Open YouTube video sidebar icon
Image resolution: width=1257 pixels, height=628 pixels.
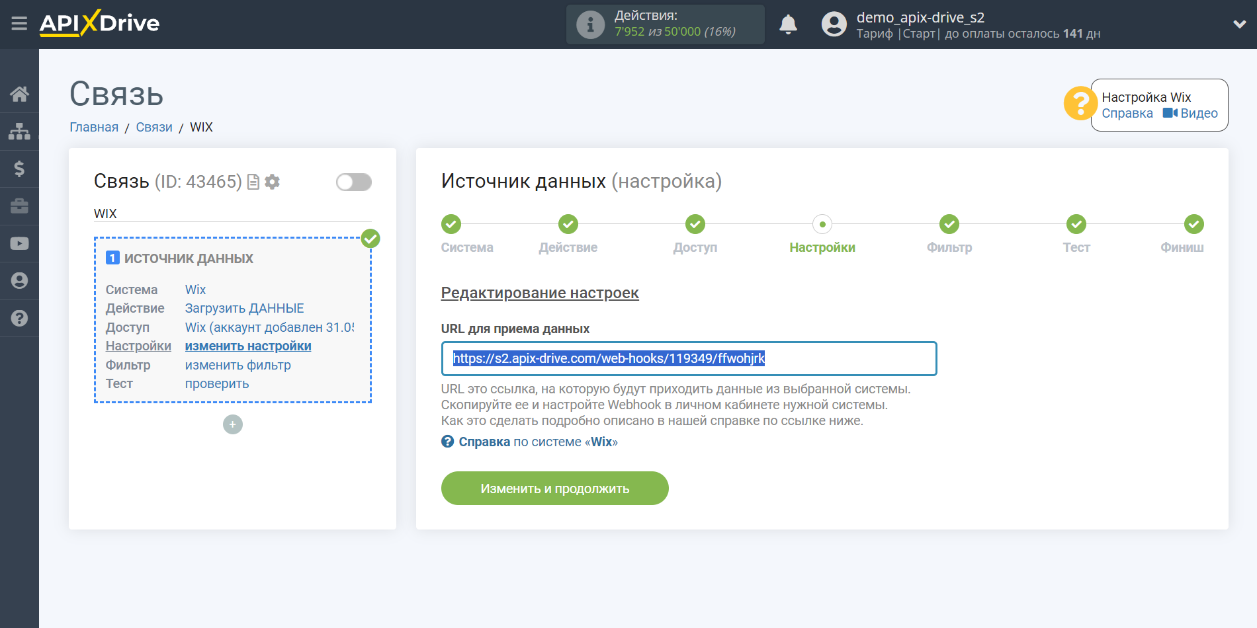19,243
